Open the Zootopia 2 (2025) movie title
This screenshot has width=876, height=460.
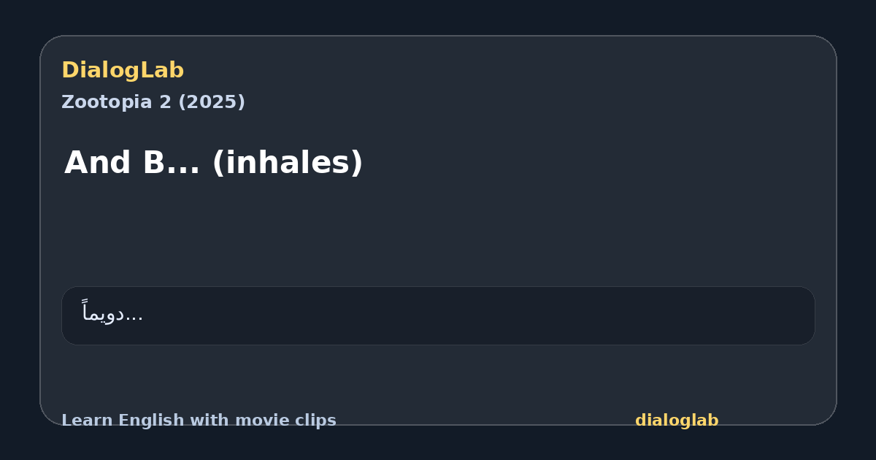[x=153, y=102]
